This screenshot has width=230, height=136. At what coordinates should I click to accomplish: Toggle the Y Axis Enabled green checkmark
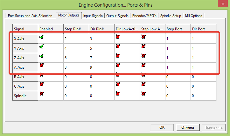(x=41, y=46)
